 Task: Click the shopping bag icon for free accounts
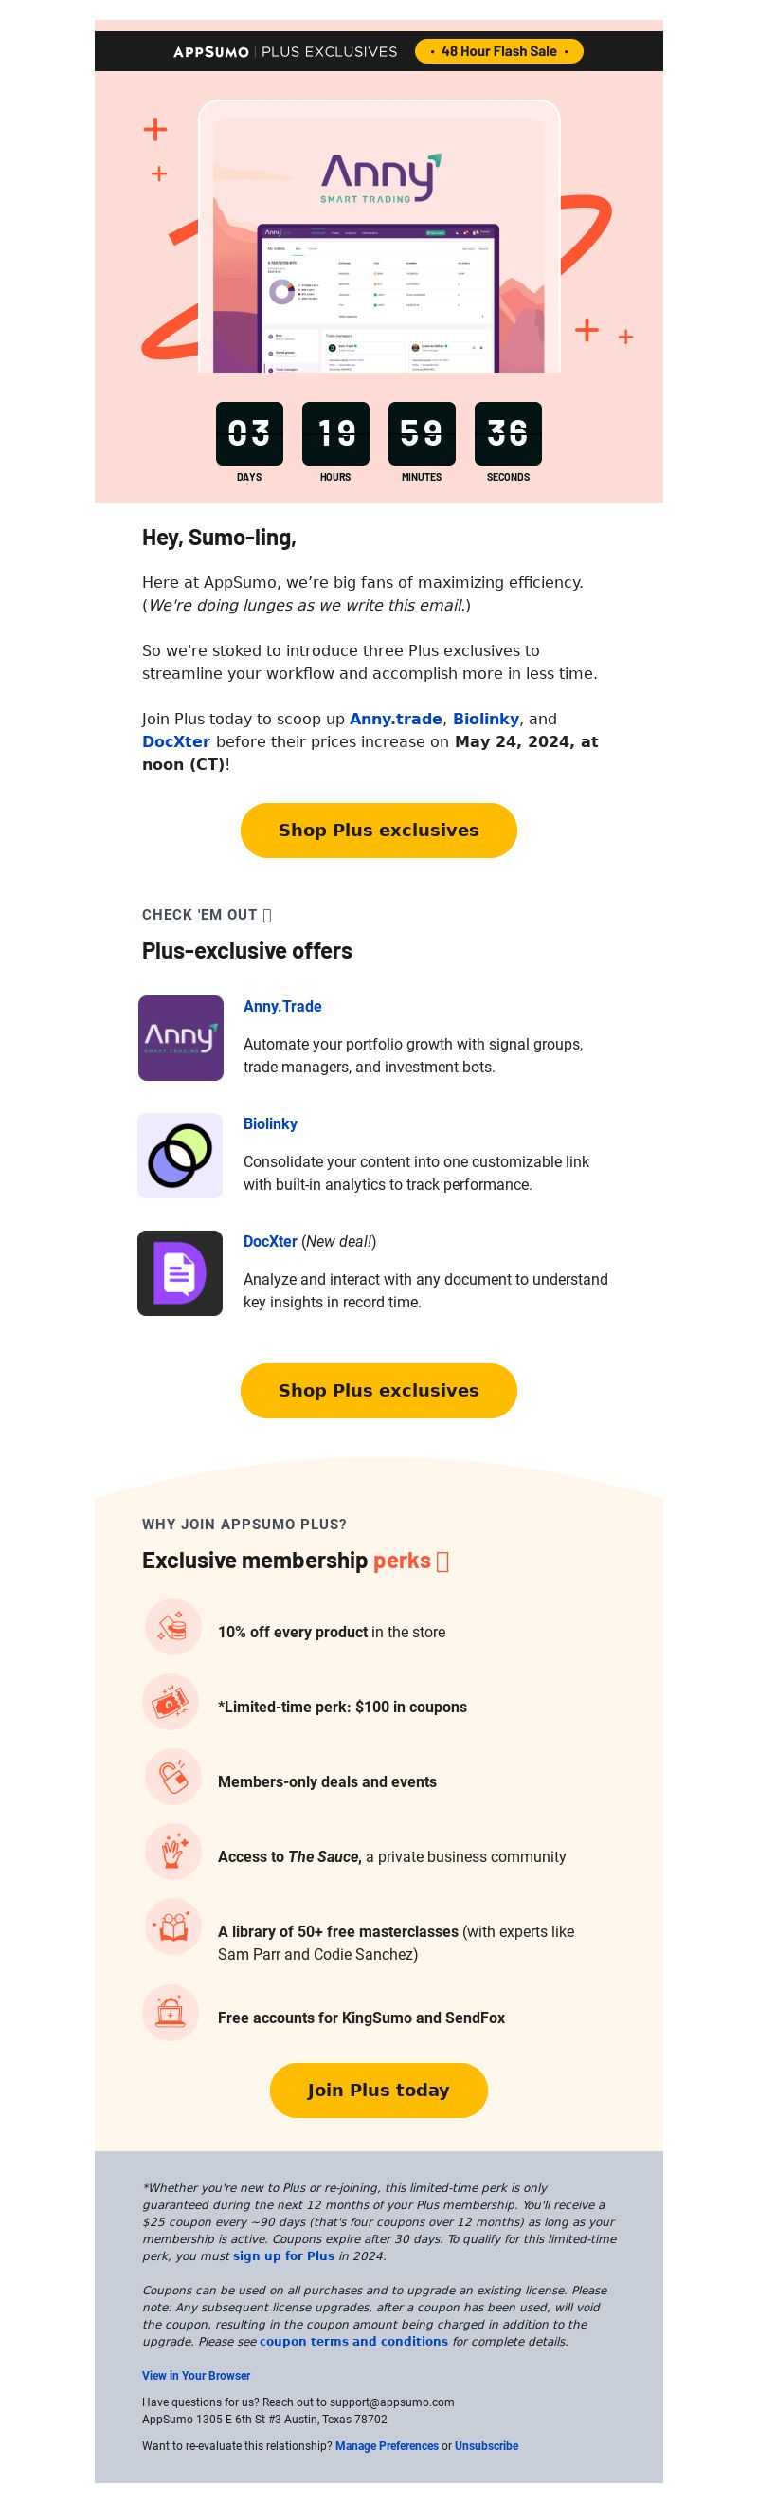[x=171, y=2013]
